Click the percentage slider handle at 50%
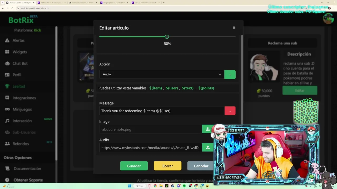The height and width of the screenshot is (189, 337). pos(167,37)
